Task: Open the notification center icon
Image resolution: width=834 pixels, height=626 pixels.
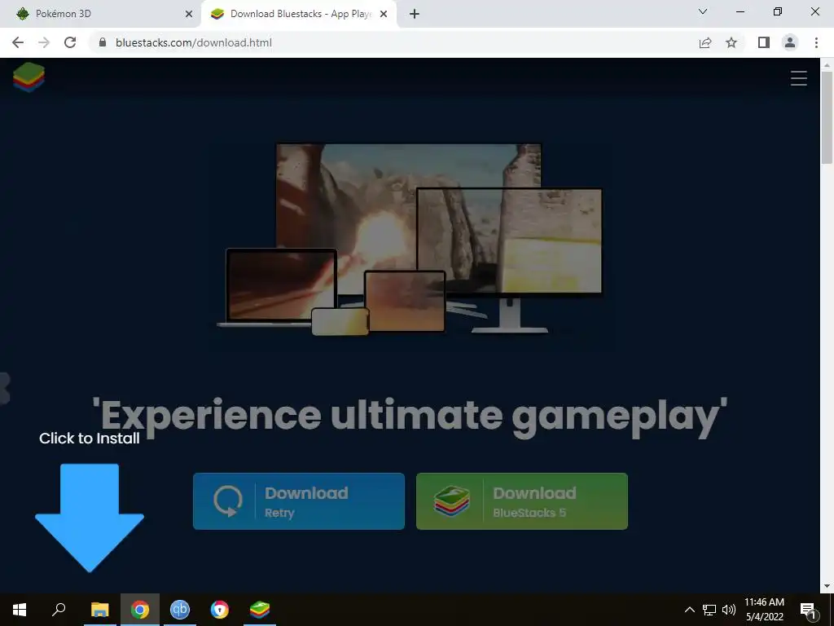Action: click(x=809, y=610)
